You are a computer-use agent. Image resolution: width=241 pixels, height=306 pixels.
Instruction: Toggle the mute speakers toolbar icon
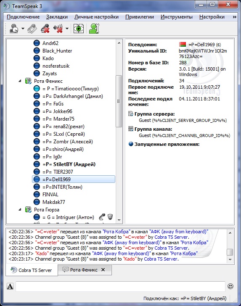58,29
